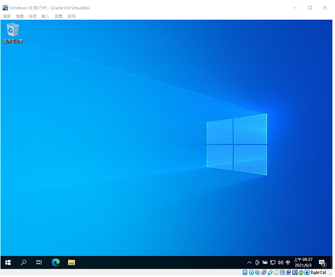This screenshot has height=277, width=335.
Task: Launch Microsoft Edge from the taskbar
Action: click(56, 262)
